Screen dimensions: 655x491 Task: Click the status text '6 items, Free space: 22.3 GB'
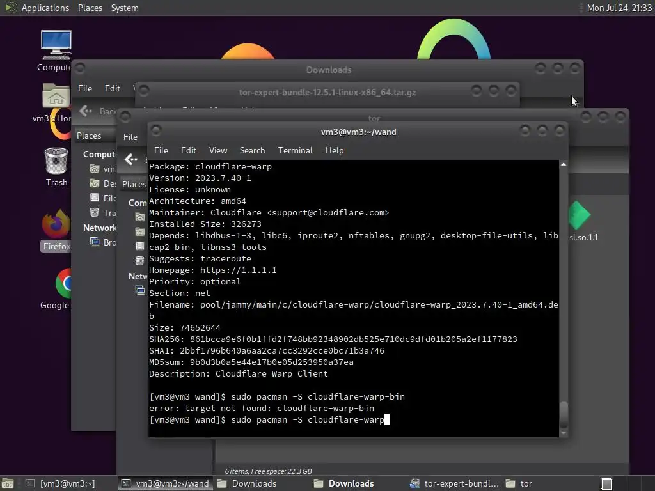coord(268,471)
